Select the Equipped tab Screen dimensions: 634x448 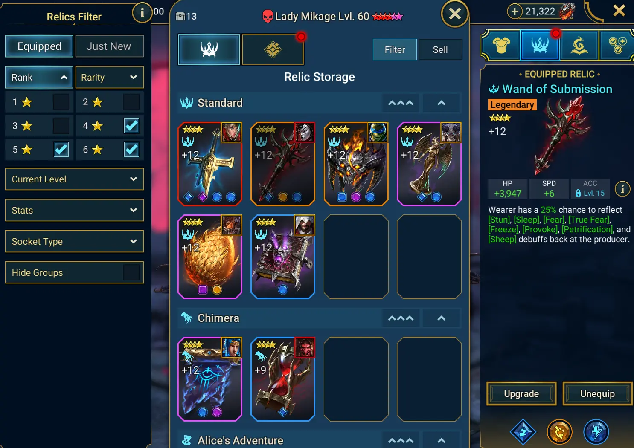[39, 46]
